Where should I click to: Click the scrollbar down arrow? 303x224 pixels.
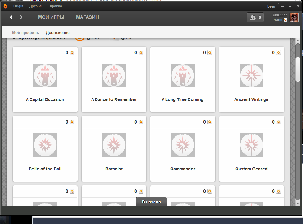point(298,203)
